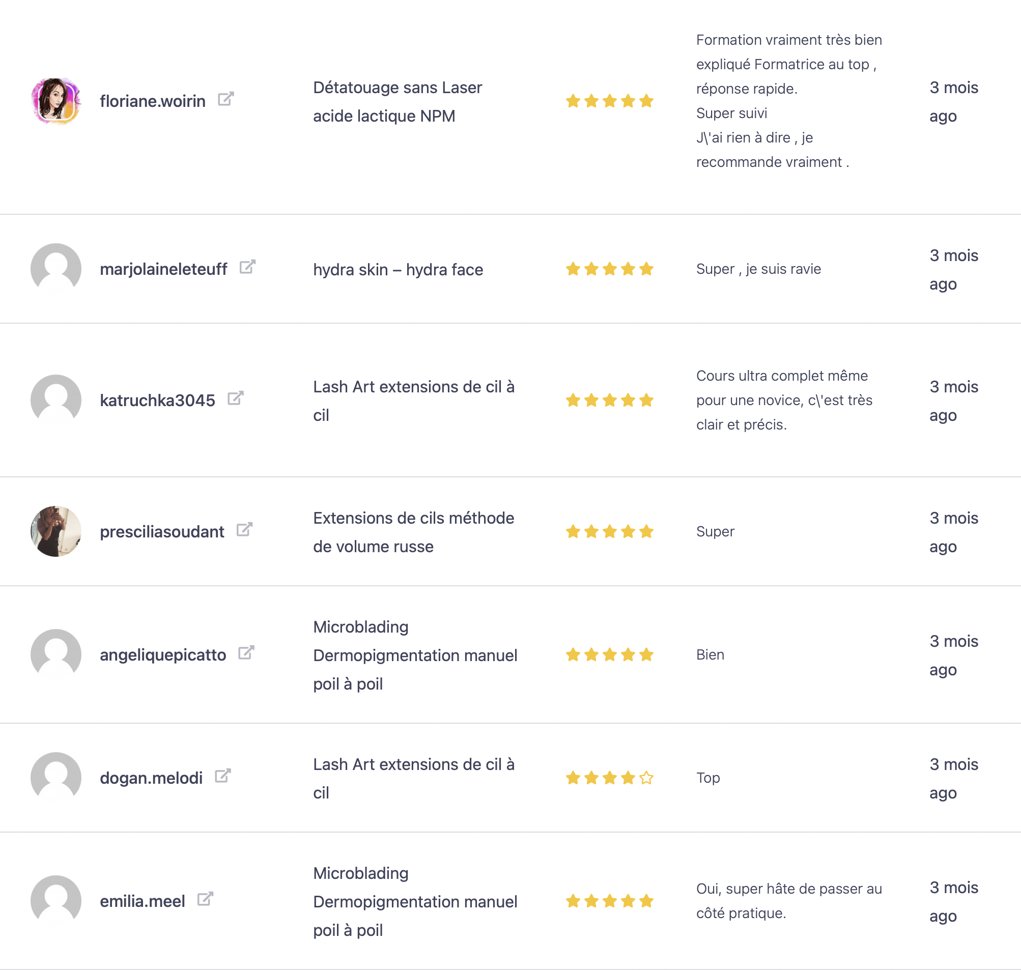Click dogan.melodi username
Screen dimensions: 1021x970
[x=151, y=778]
